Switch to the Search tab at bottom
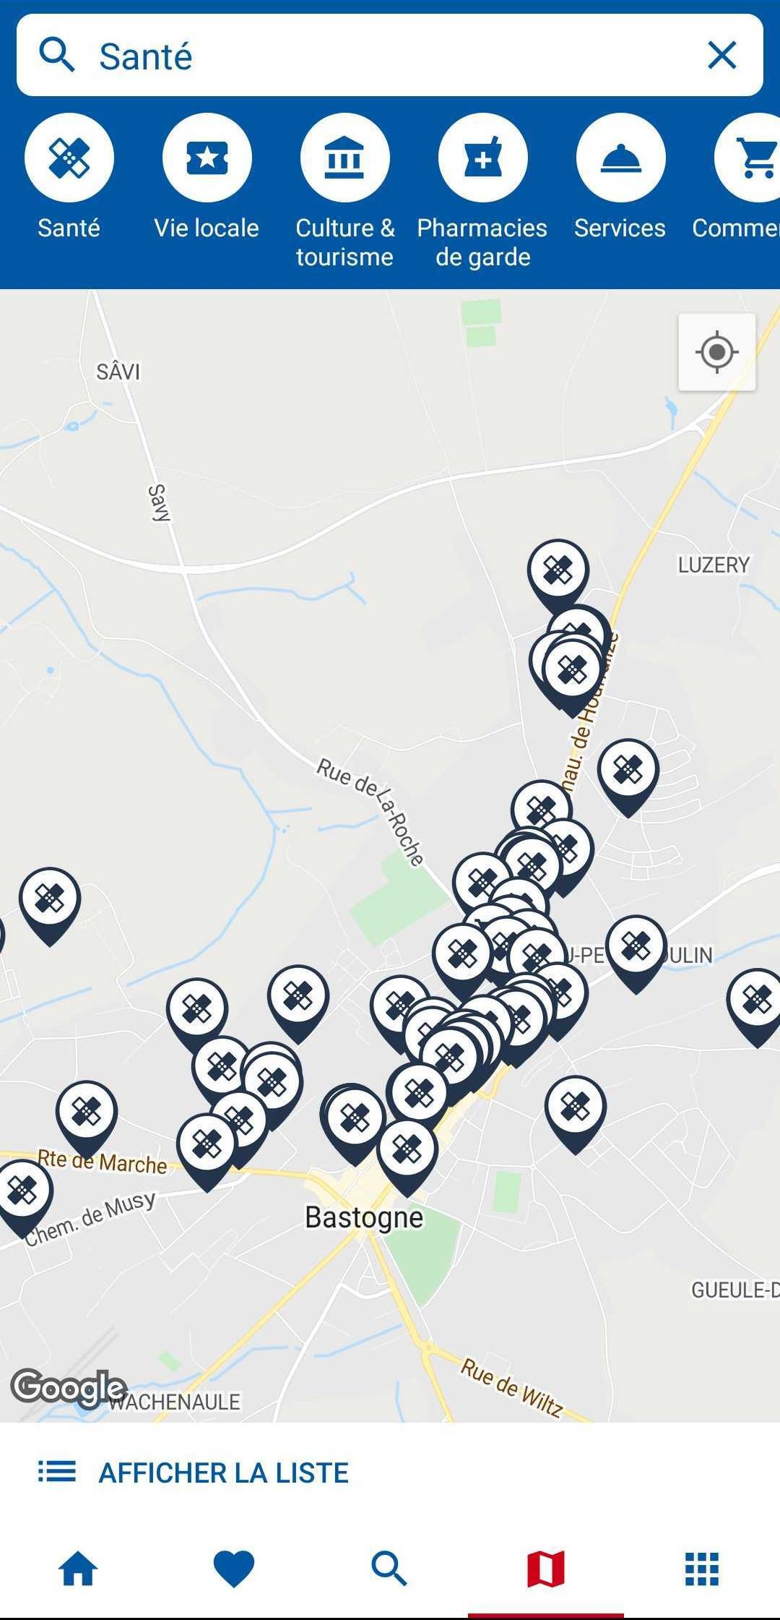The height and width of the screenshot is (1620, 780). coord(390,1569)
